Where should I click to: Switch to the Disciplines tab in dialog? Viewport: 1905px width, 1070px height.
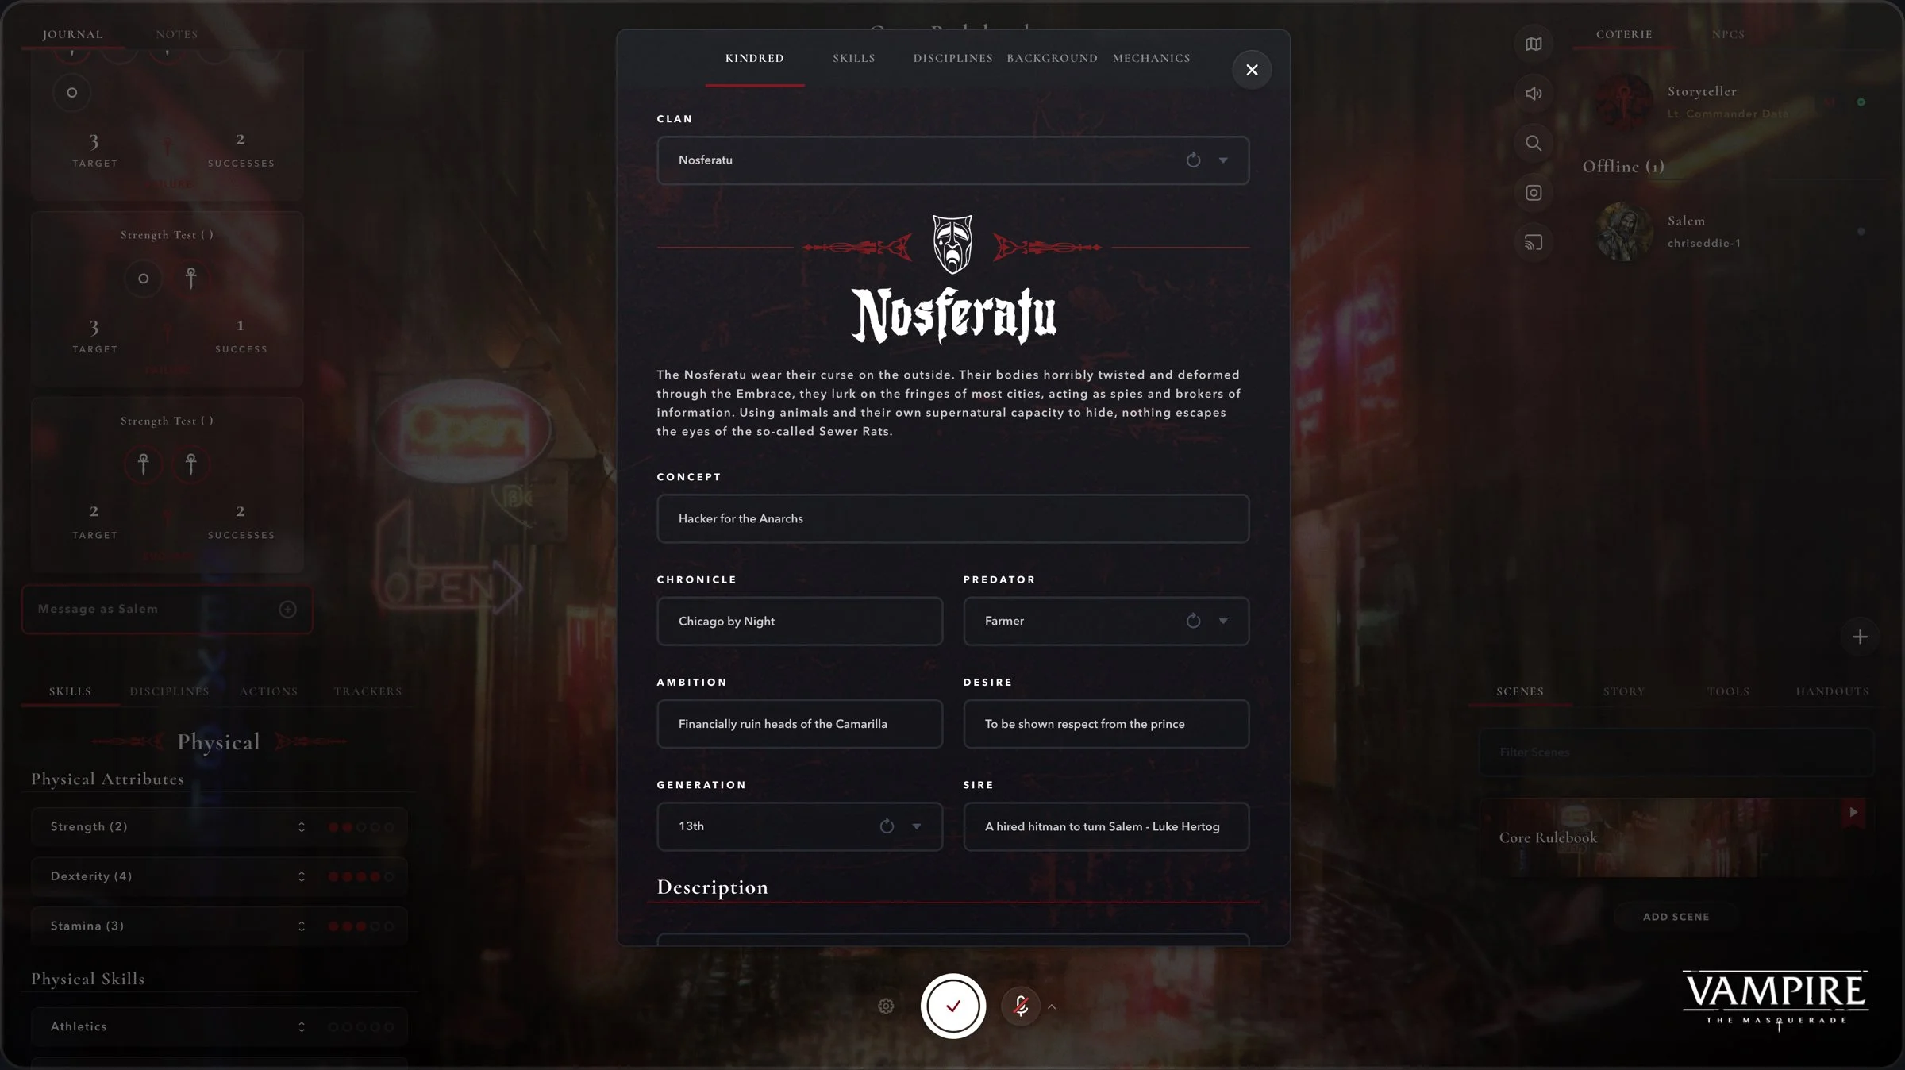pyautogui.click(x=952, y=59)
